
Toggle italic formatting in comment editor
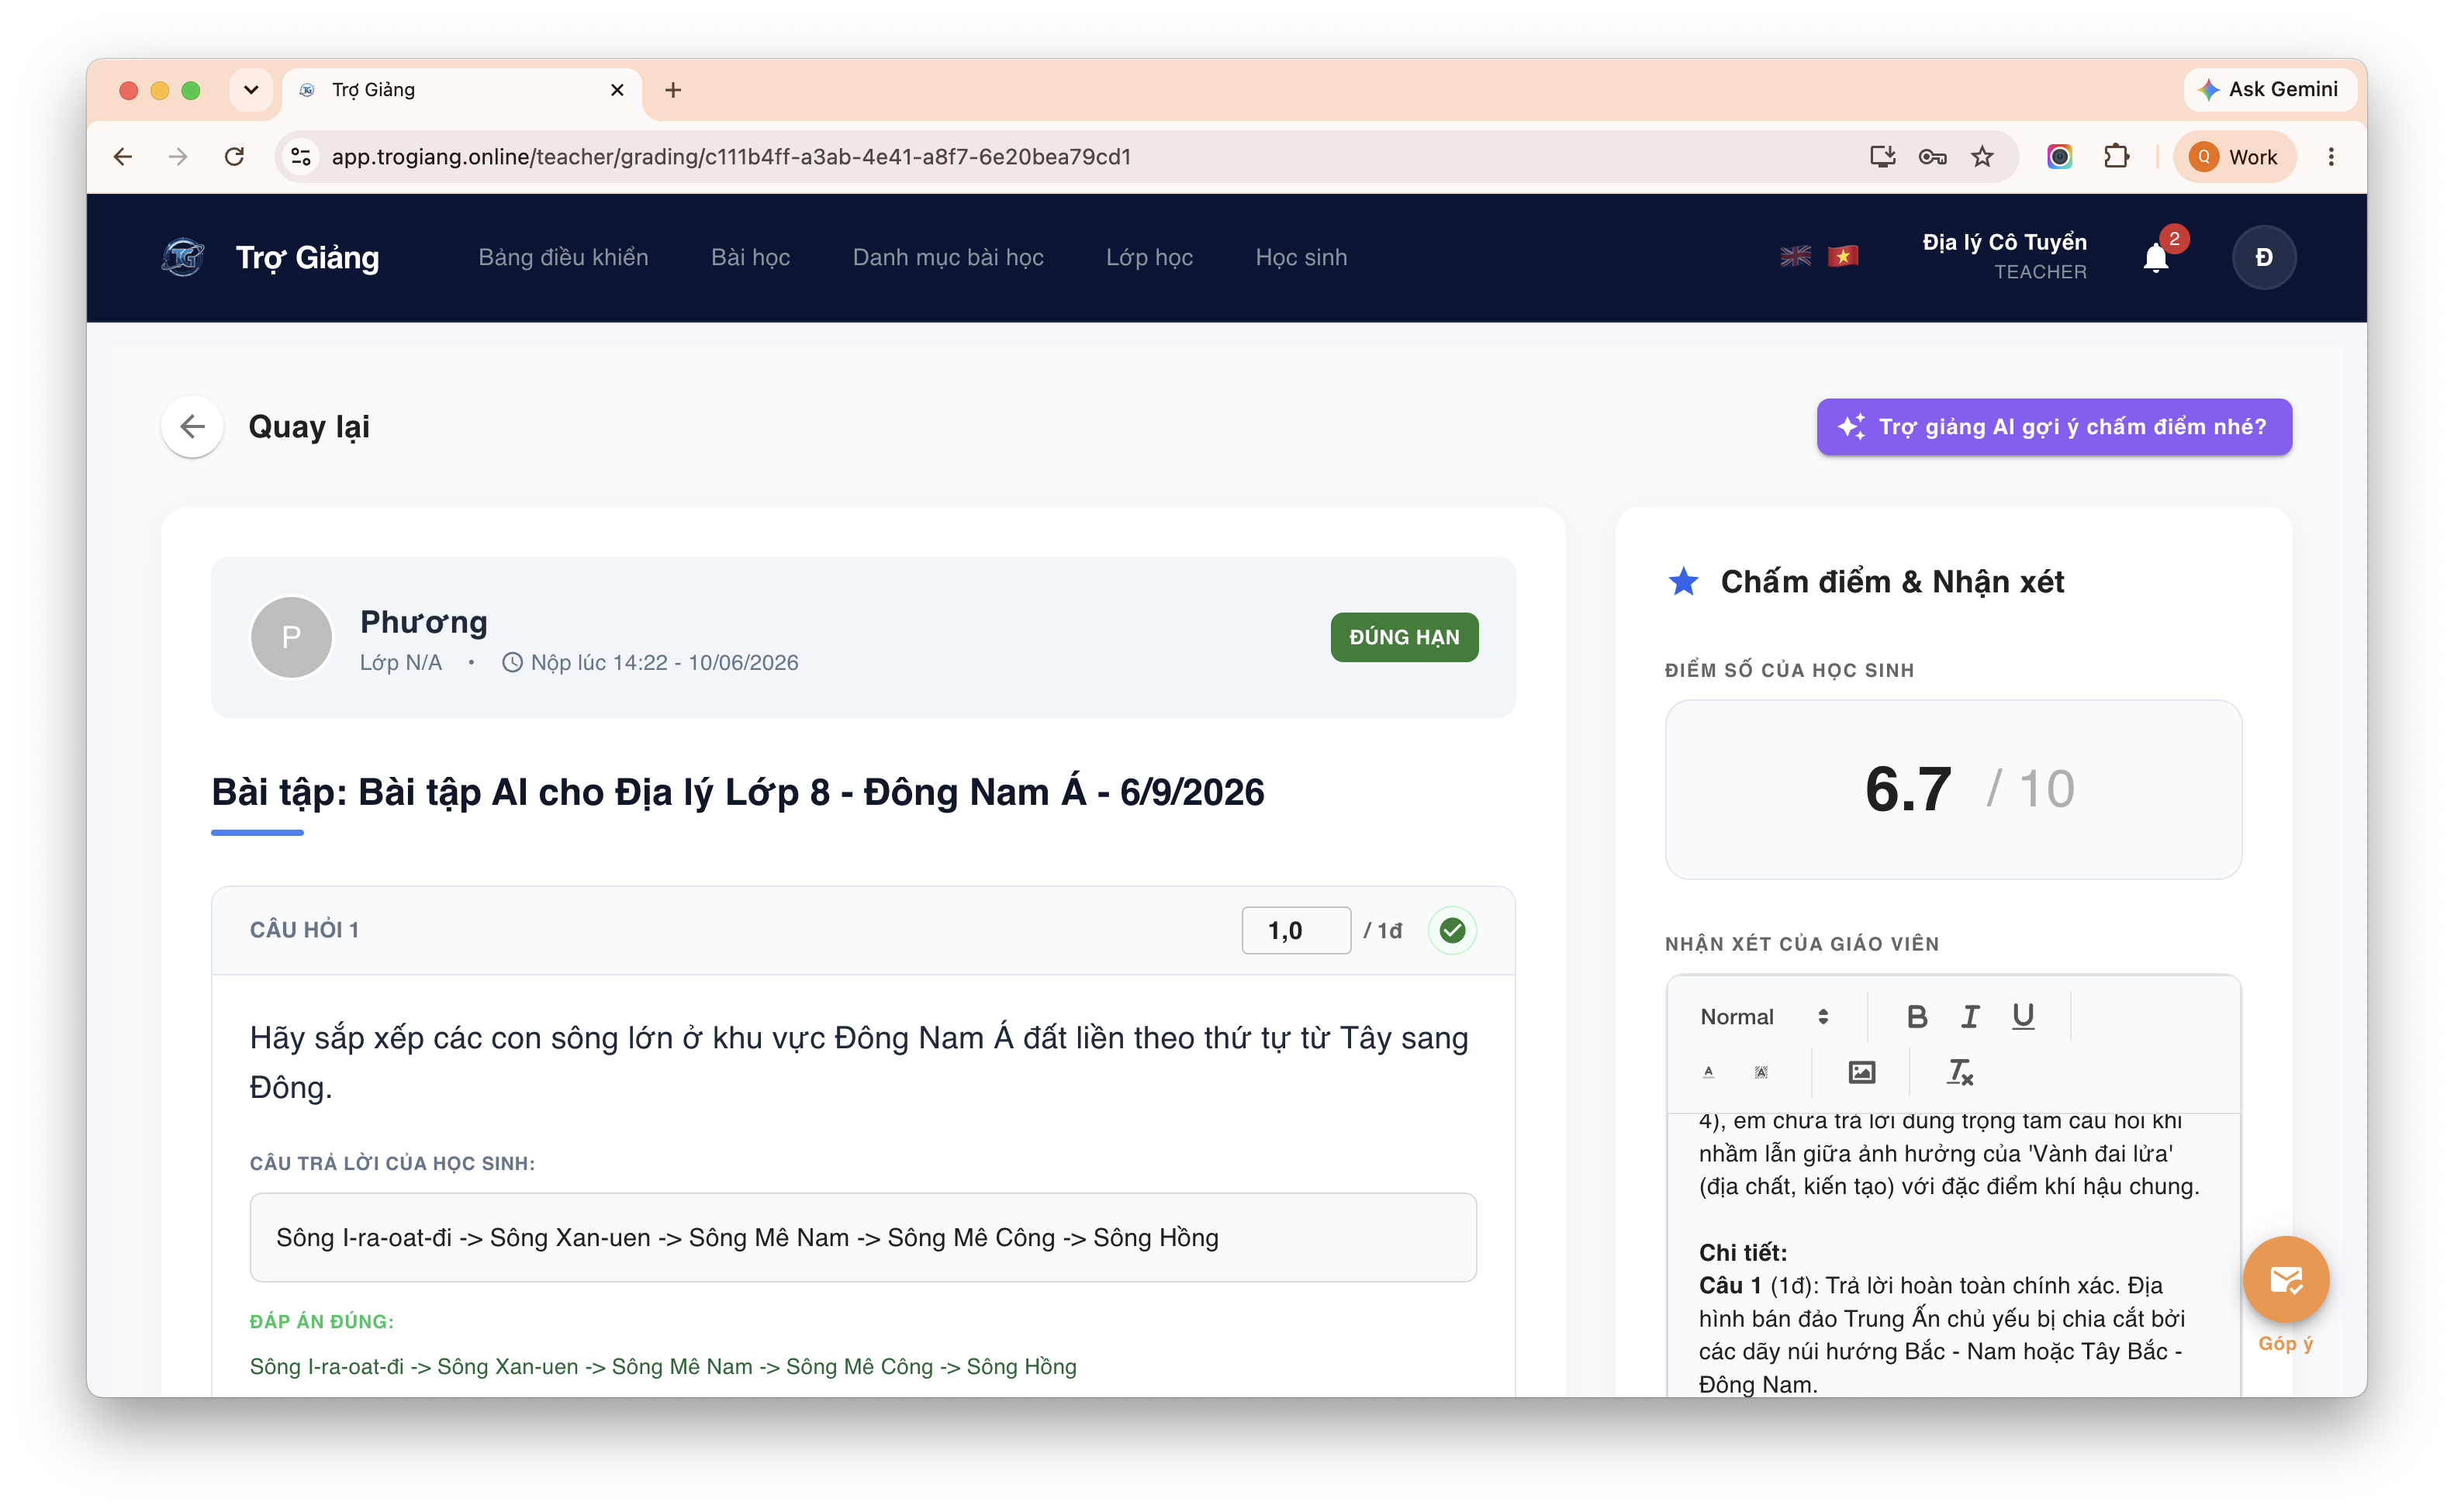point(1969,1016)
